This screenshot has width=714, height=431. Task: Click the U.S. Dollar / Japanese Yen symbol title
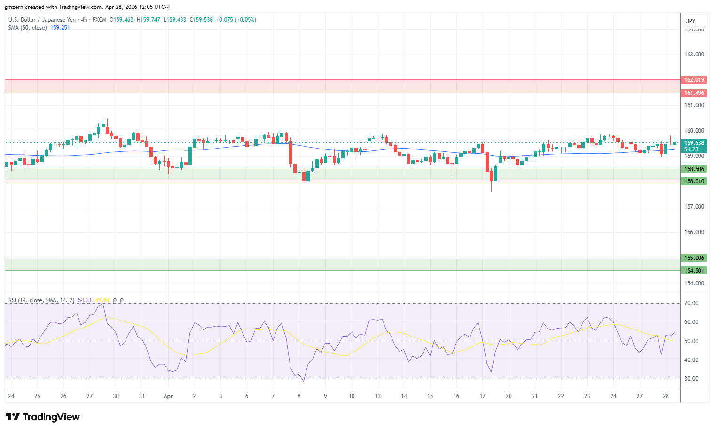click(42, 20)
